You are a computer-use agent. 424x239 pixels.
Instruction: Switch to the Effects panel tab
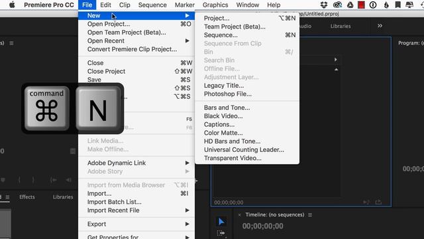27,197
